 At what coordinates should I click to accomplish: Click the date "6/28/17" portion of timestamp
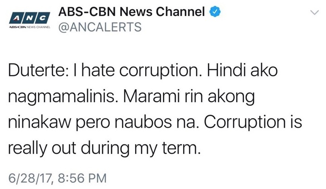tap(30, 177)
